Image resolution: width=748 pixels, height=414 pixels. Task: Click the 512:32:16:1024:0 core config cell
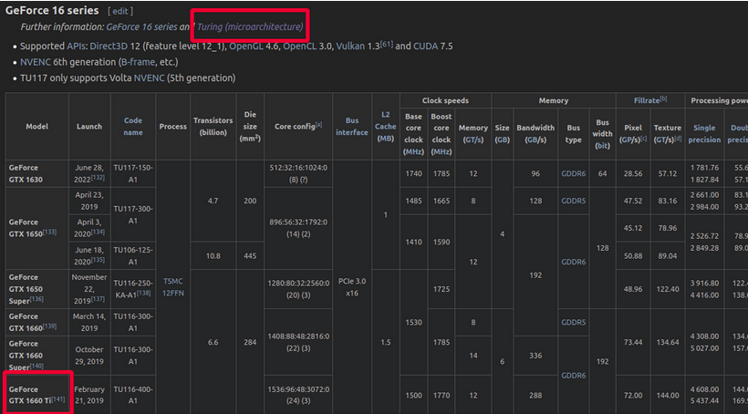click(x=298, y=173)
